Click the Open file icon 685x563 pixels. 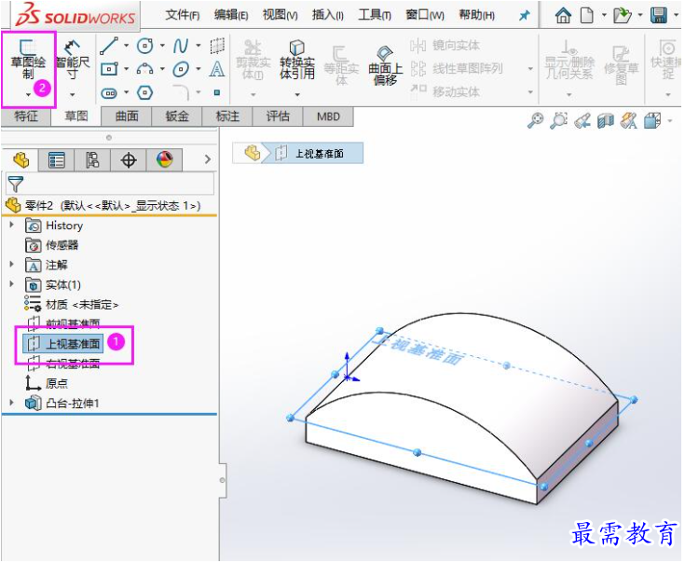point(623,16)
